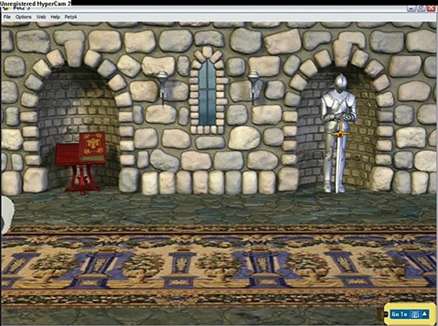Click the silver knight armor statue

[x=338, y=134]
